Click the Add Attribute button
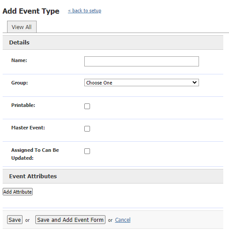The width and height of the screenshot is (229, 235). 18,192
